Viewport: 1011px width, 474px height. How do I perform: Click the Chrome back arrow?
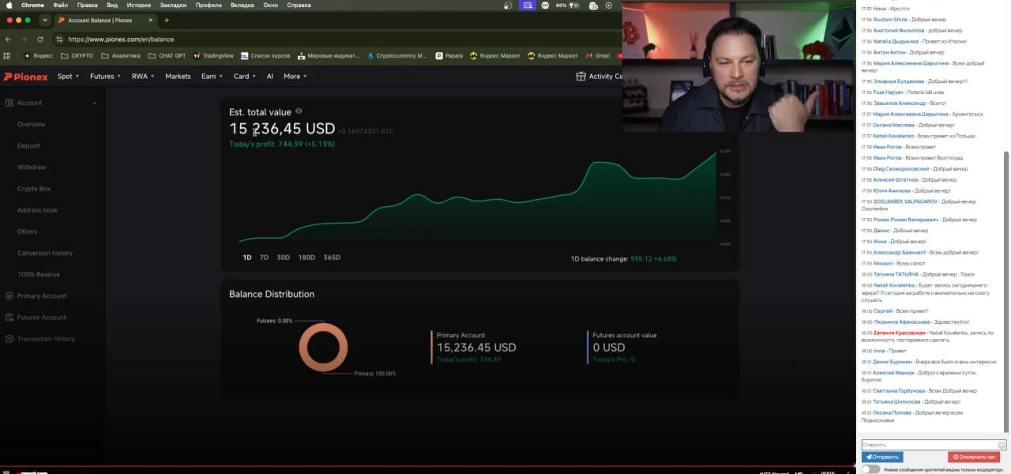[x=9, y=39]
